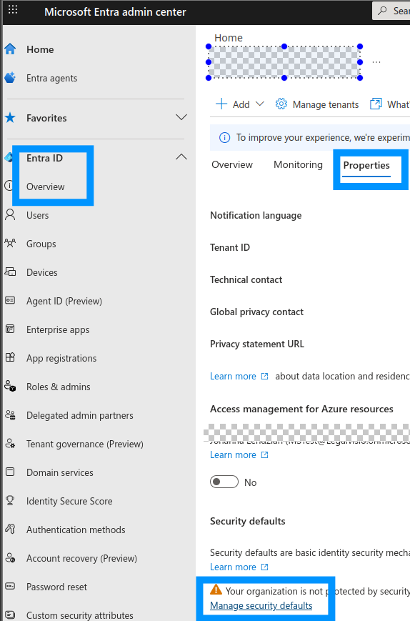The width and height of the screenshot is (410, 621).
Task: Open the Add dropdown arrow
Action: 259,104
